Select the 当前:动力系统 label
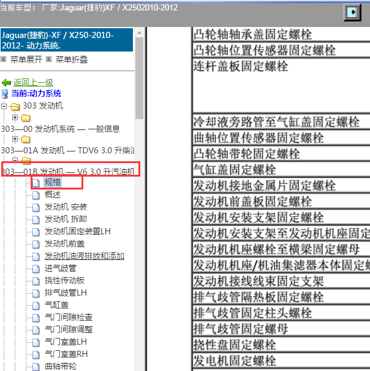The width and height of the screenshot is (370, 371). tap(36, 93)
